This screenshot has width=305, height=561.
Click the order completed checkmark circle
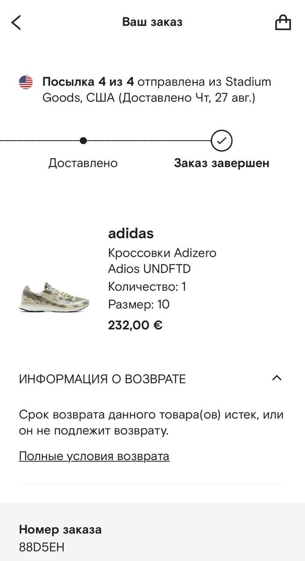coord(221,141)
